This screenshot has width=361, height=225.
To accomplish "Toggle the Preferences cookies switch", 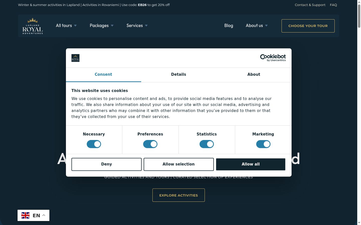I will [x=150, y=144].
